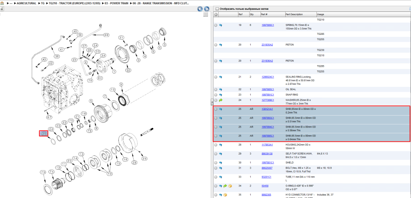This screenshot has height=198, width=411.
Task: Click blue arrow icon for SHIM 1997894C1
Action: coord(220,127)
